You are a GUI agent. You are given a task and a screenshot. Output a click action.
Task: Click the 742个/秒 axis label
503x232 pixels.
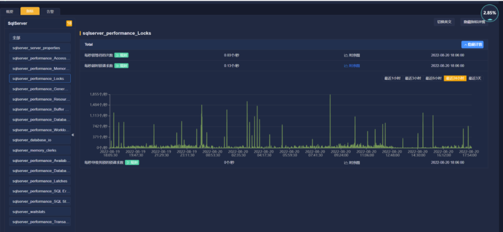point(100,126)
